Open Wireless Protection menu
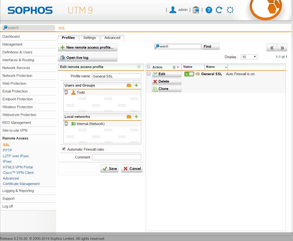 (x=28, y=107)
